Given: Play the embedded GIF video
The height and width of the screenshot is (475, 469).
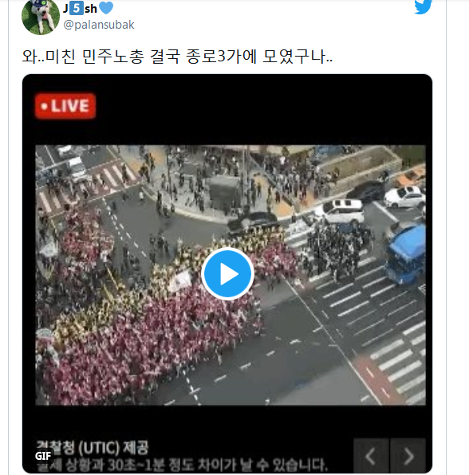Looking at the screenshot, I should point(227,274).
